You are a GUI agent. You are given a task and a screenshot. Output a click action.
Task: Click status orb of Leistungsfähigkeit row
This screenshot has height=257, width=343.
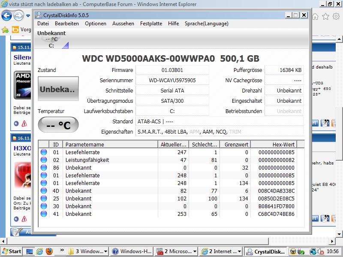tap(44, 160)
